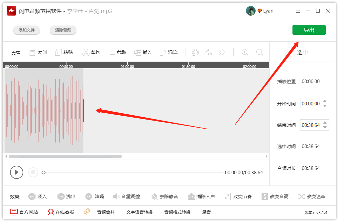Stop audio playback
339x222 pixels.
coord(33,172)
